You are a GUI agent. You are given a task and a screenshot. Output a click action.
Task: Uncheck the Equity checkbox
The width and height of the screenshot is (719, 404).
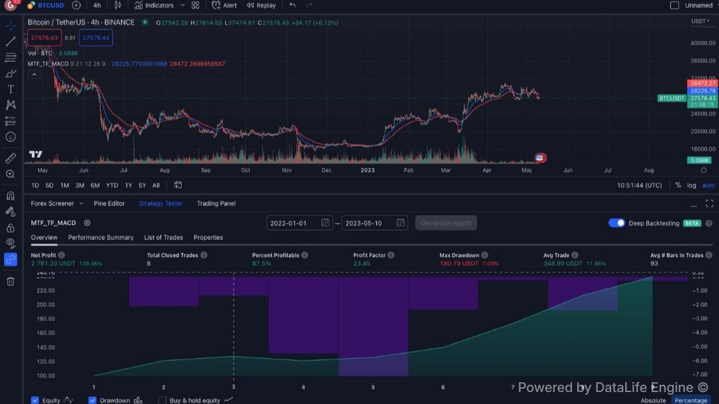click(x=35, y=400)
